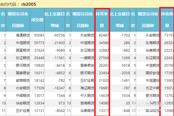Screen dimensions: 174x116
Task: Click volume value 17509
Action: coord(39,88)
